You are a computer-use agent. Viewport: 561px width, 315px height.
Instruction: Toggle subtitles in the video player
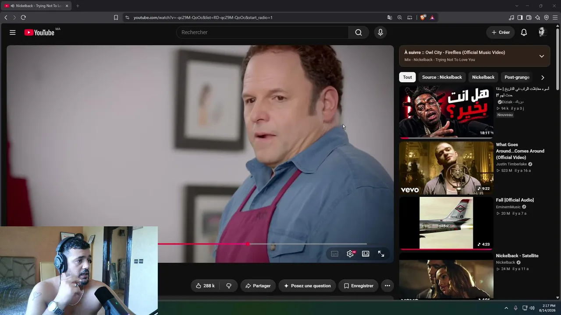click(x=334, y=254)
